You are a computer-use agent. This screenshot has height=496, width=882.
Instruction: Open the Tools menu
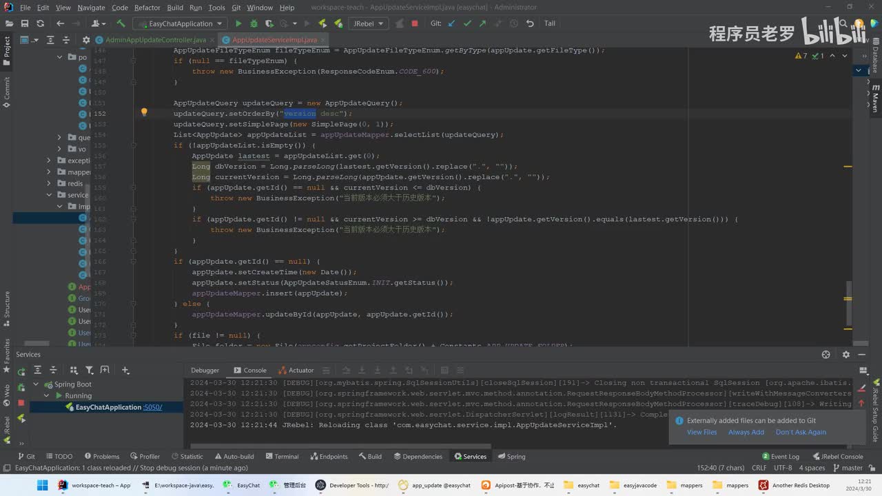point(216,8)
